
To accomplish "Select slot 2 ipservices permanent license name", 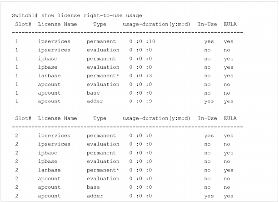I will 54,136.
